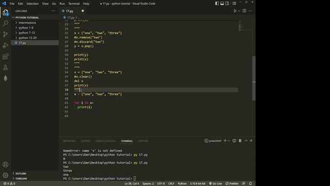
Task: Maximize the panel with the up chevron
Action: 246,141
